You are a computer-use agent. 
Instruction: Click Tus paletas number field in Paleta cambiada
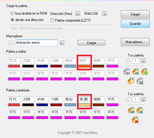tap(136, 100)
